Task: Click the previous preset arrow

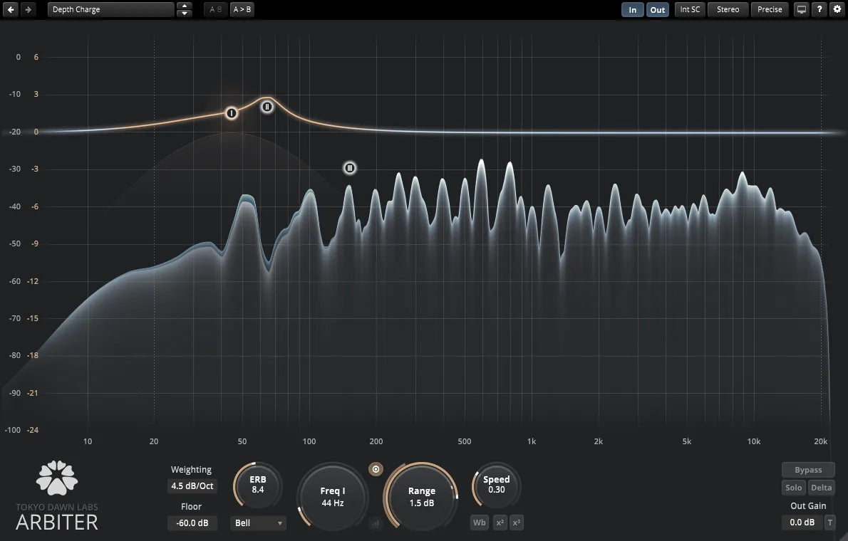Action: coord(11,9)
